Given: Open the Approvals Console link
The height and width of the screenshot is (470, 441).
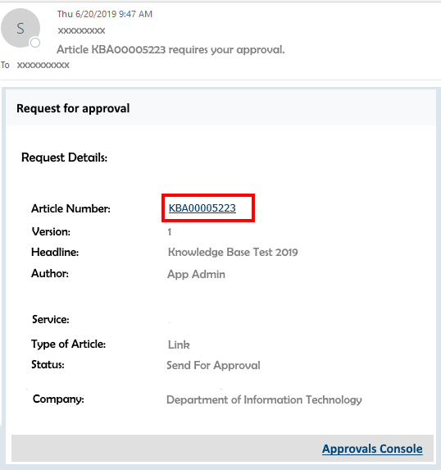Looking at the screenshot, I should click(x=372, y=449).
